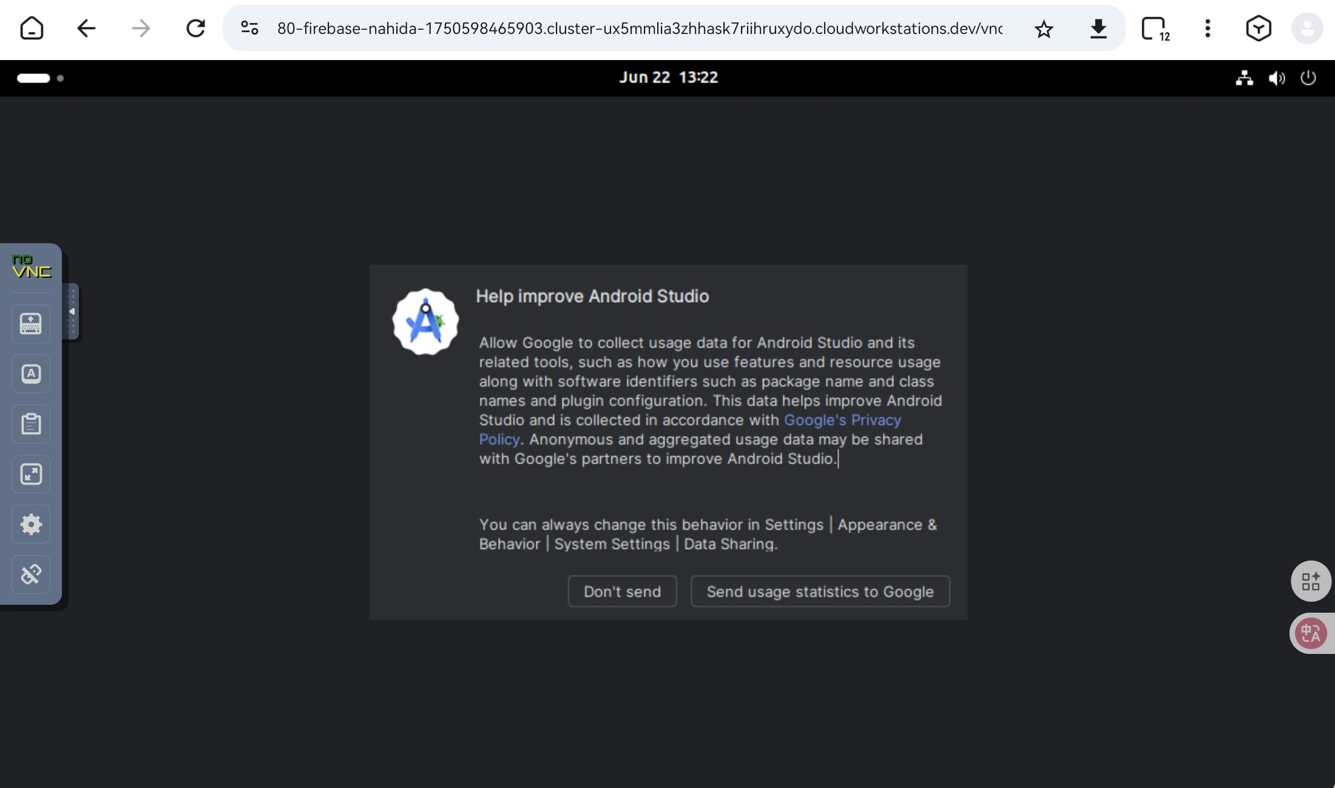The width and height of the screenshot is (1335, 788).
Task: Open Google's Privacy Policy link
Action: [842, 420]
